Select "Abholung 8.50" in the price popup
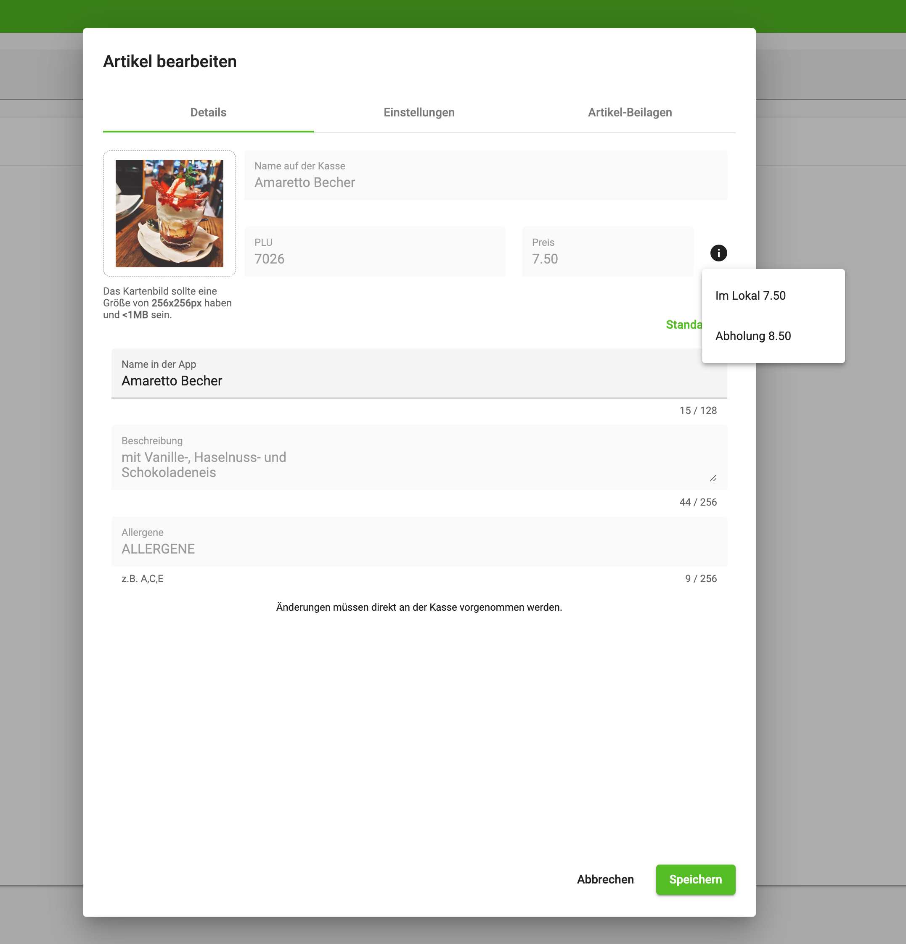This screenshot has height=944, width=906. click(753, 336)
